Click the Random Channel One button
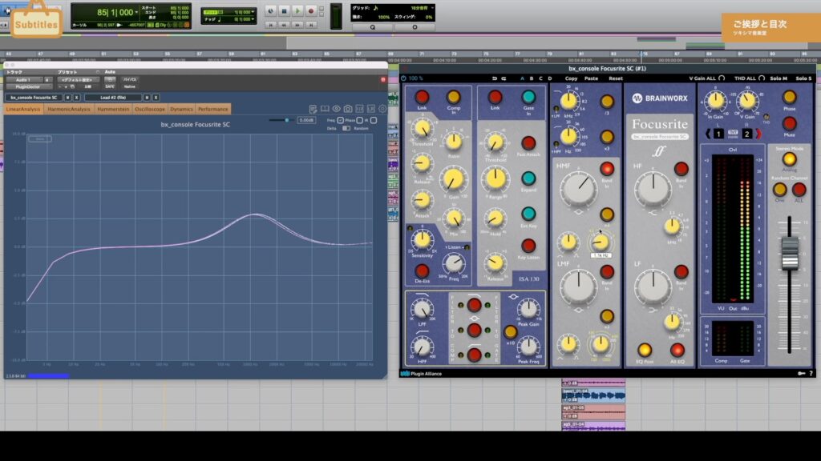This screenshot has width=821, height=461. pyautogui.click(x=779, y=189)
